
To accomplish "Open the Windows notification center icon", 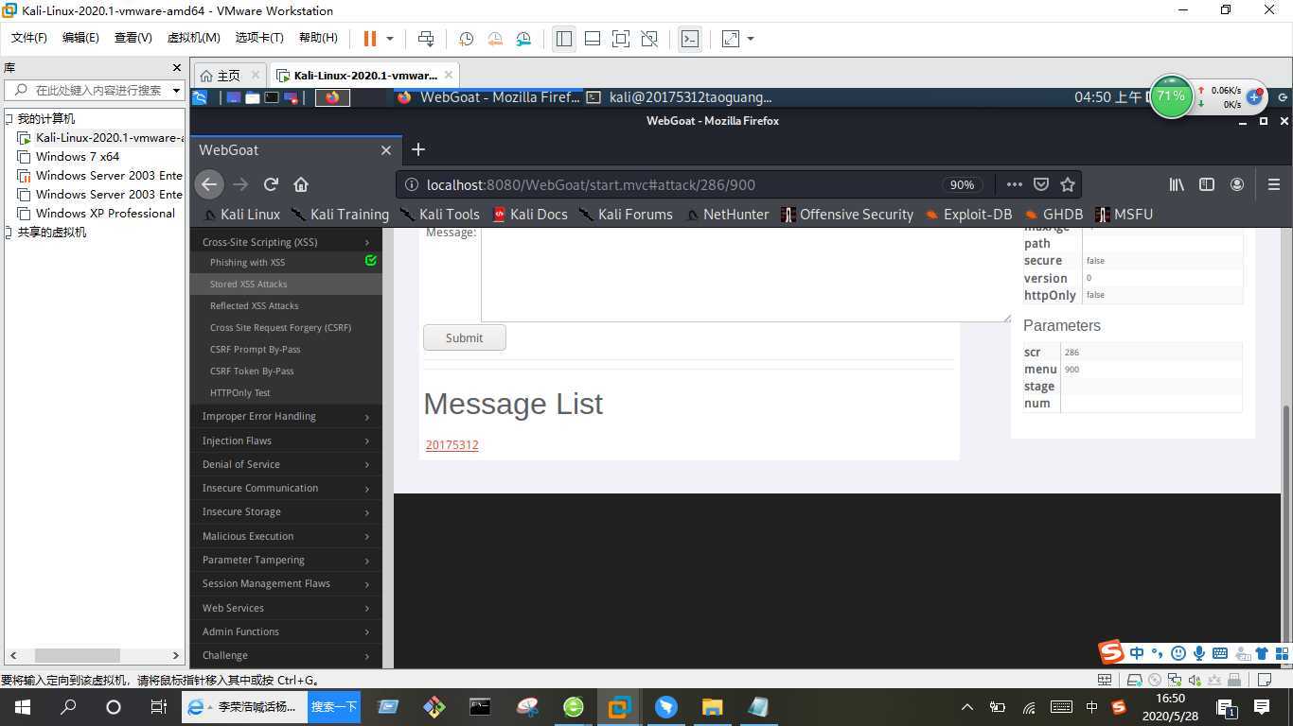I will click(x=1262, y=707).
